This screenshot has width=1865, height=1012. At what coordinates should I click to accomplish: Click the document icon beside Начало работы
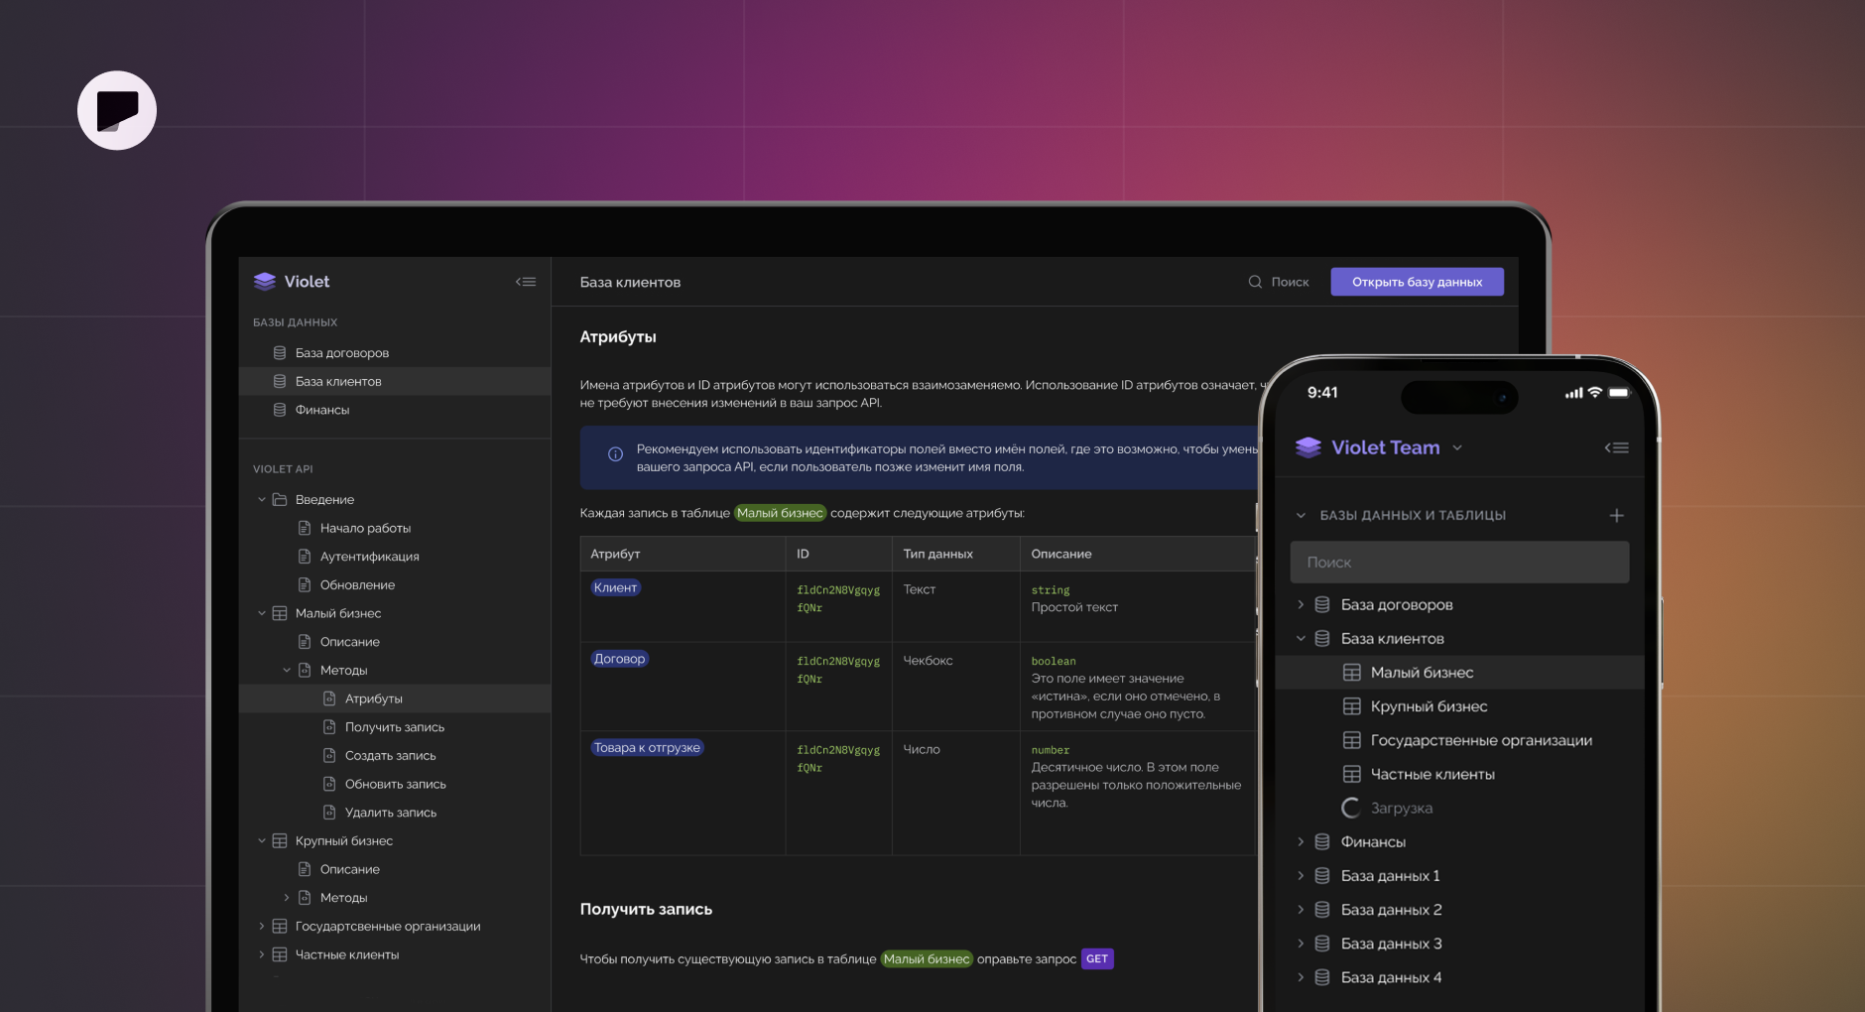(x=305, y=528)
